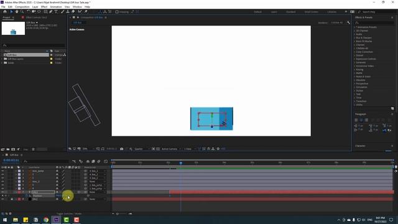398x224 pixels.
Task: Expand the Blur & Sharpen effects category
Action: pyautogui.click(x=354, y=37)
